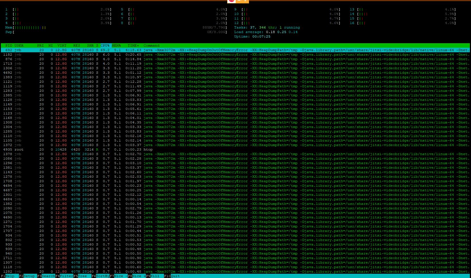The height and width of the screenshot is (278, 471).
Task: Click the CPU 14 meter showing 5.9%
Action: [x=403, y=14]
